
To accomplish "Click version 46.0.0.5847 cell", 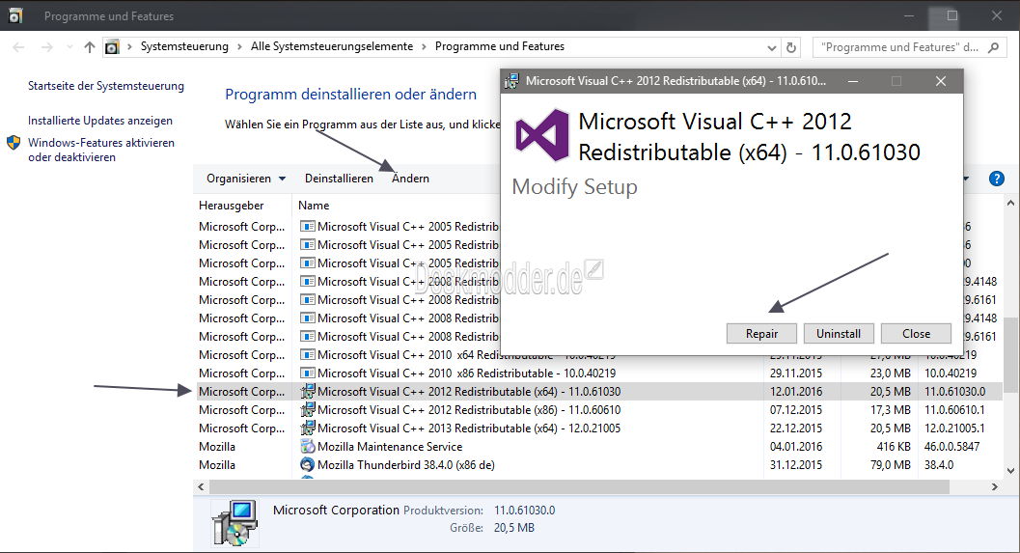I will [951, 446].
